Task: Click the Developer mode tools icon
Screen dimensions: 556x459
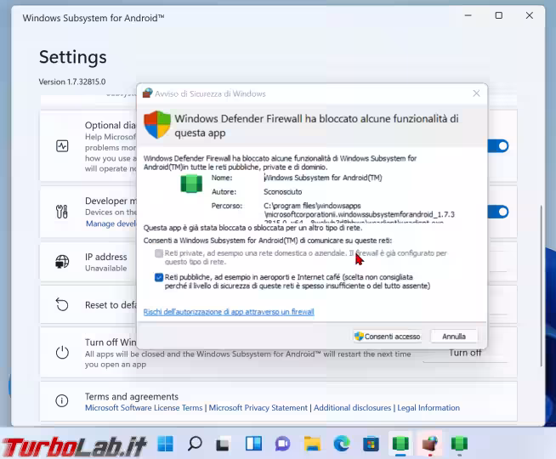Action: 62,212
